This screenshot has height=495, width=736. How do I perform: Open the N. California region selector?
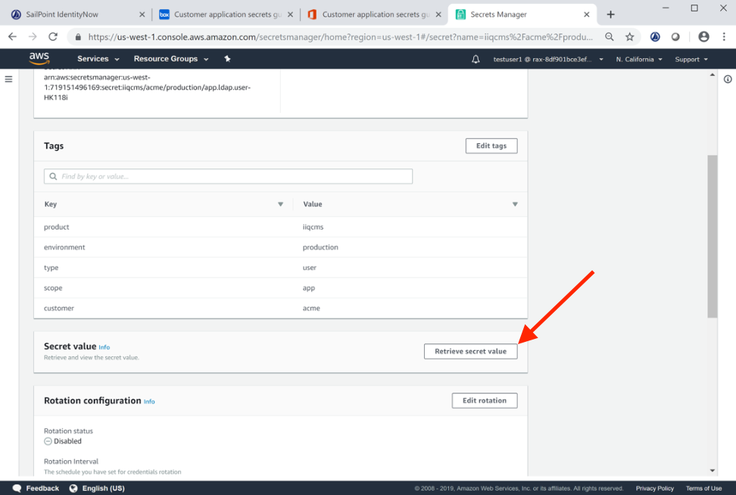639,59
